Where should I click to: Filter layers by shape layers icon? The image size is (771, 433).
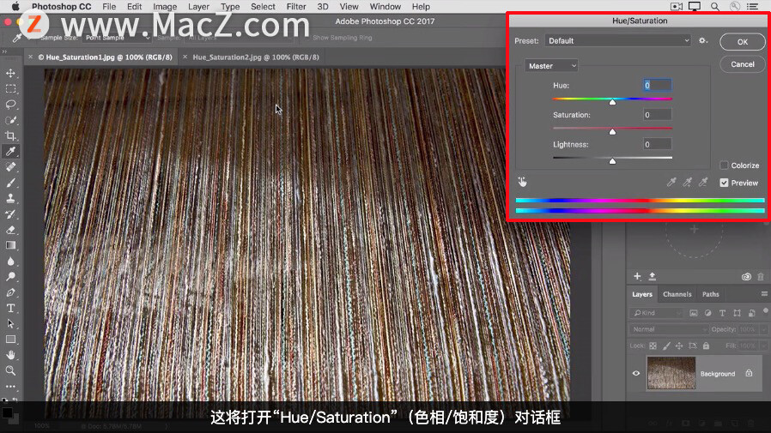tap(737, 313)
